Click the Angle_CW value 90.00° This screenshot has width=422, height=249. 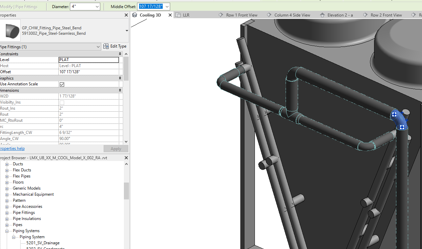[x=89, y=139]
